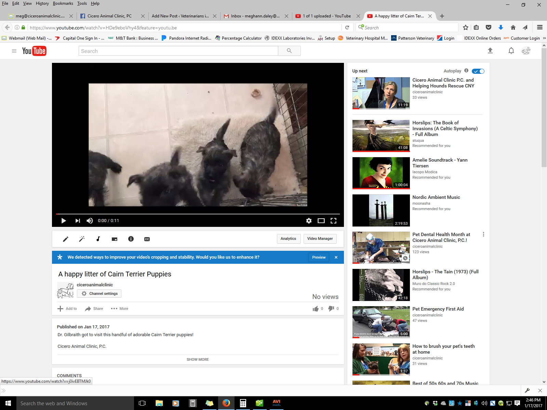Dislike the video with thumbs down

click(x=331, y=309)
